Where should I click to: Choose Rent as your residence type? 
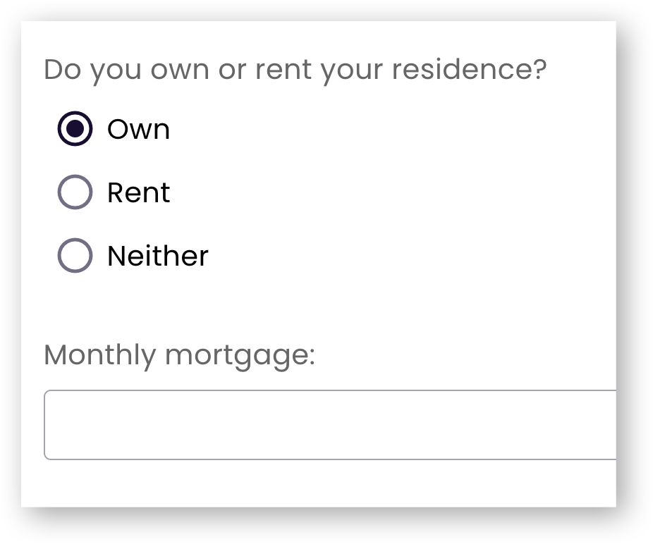click(75, 192)
